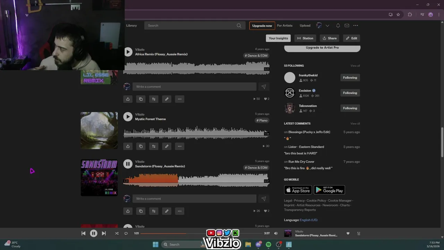Bookmark this page with the star icon

click(x=398, y=15)
